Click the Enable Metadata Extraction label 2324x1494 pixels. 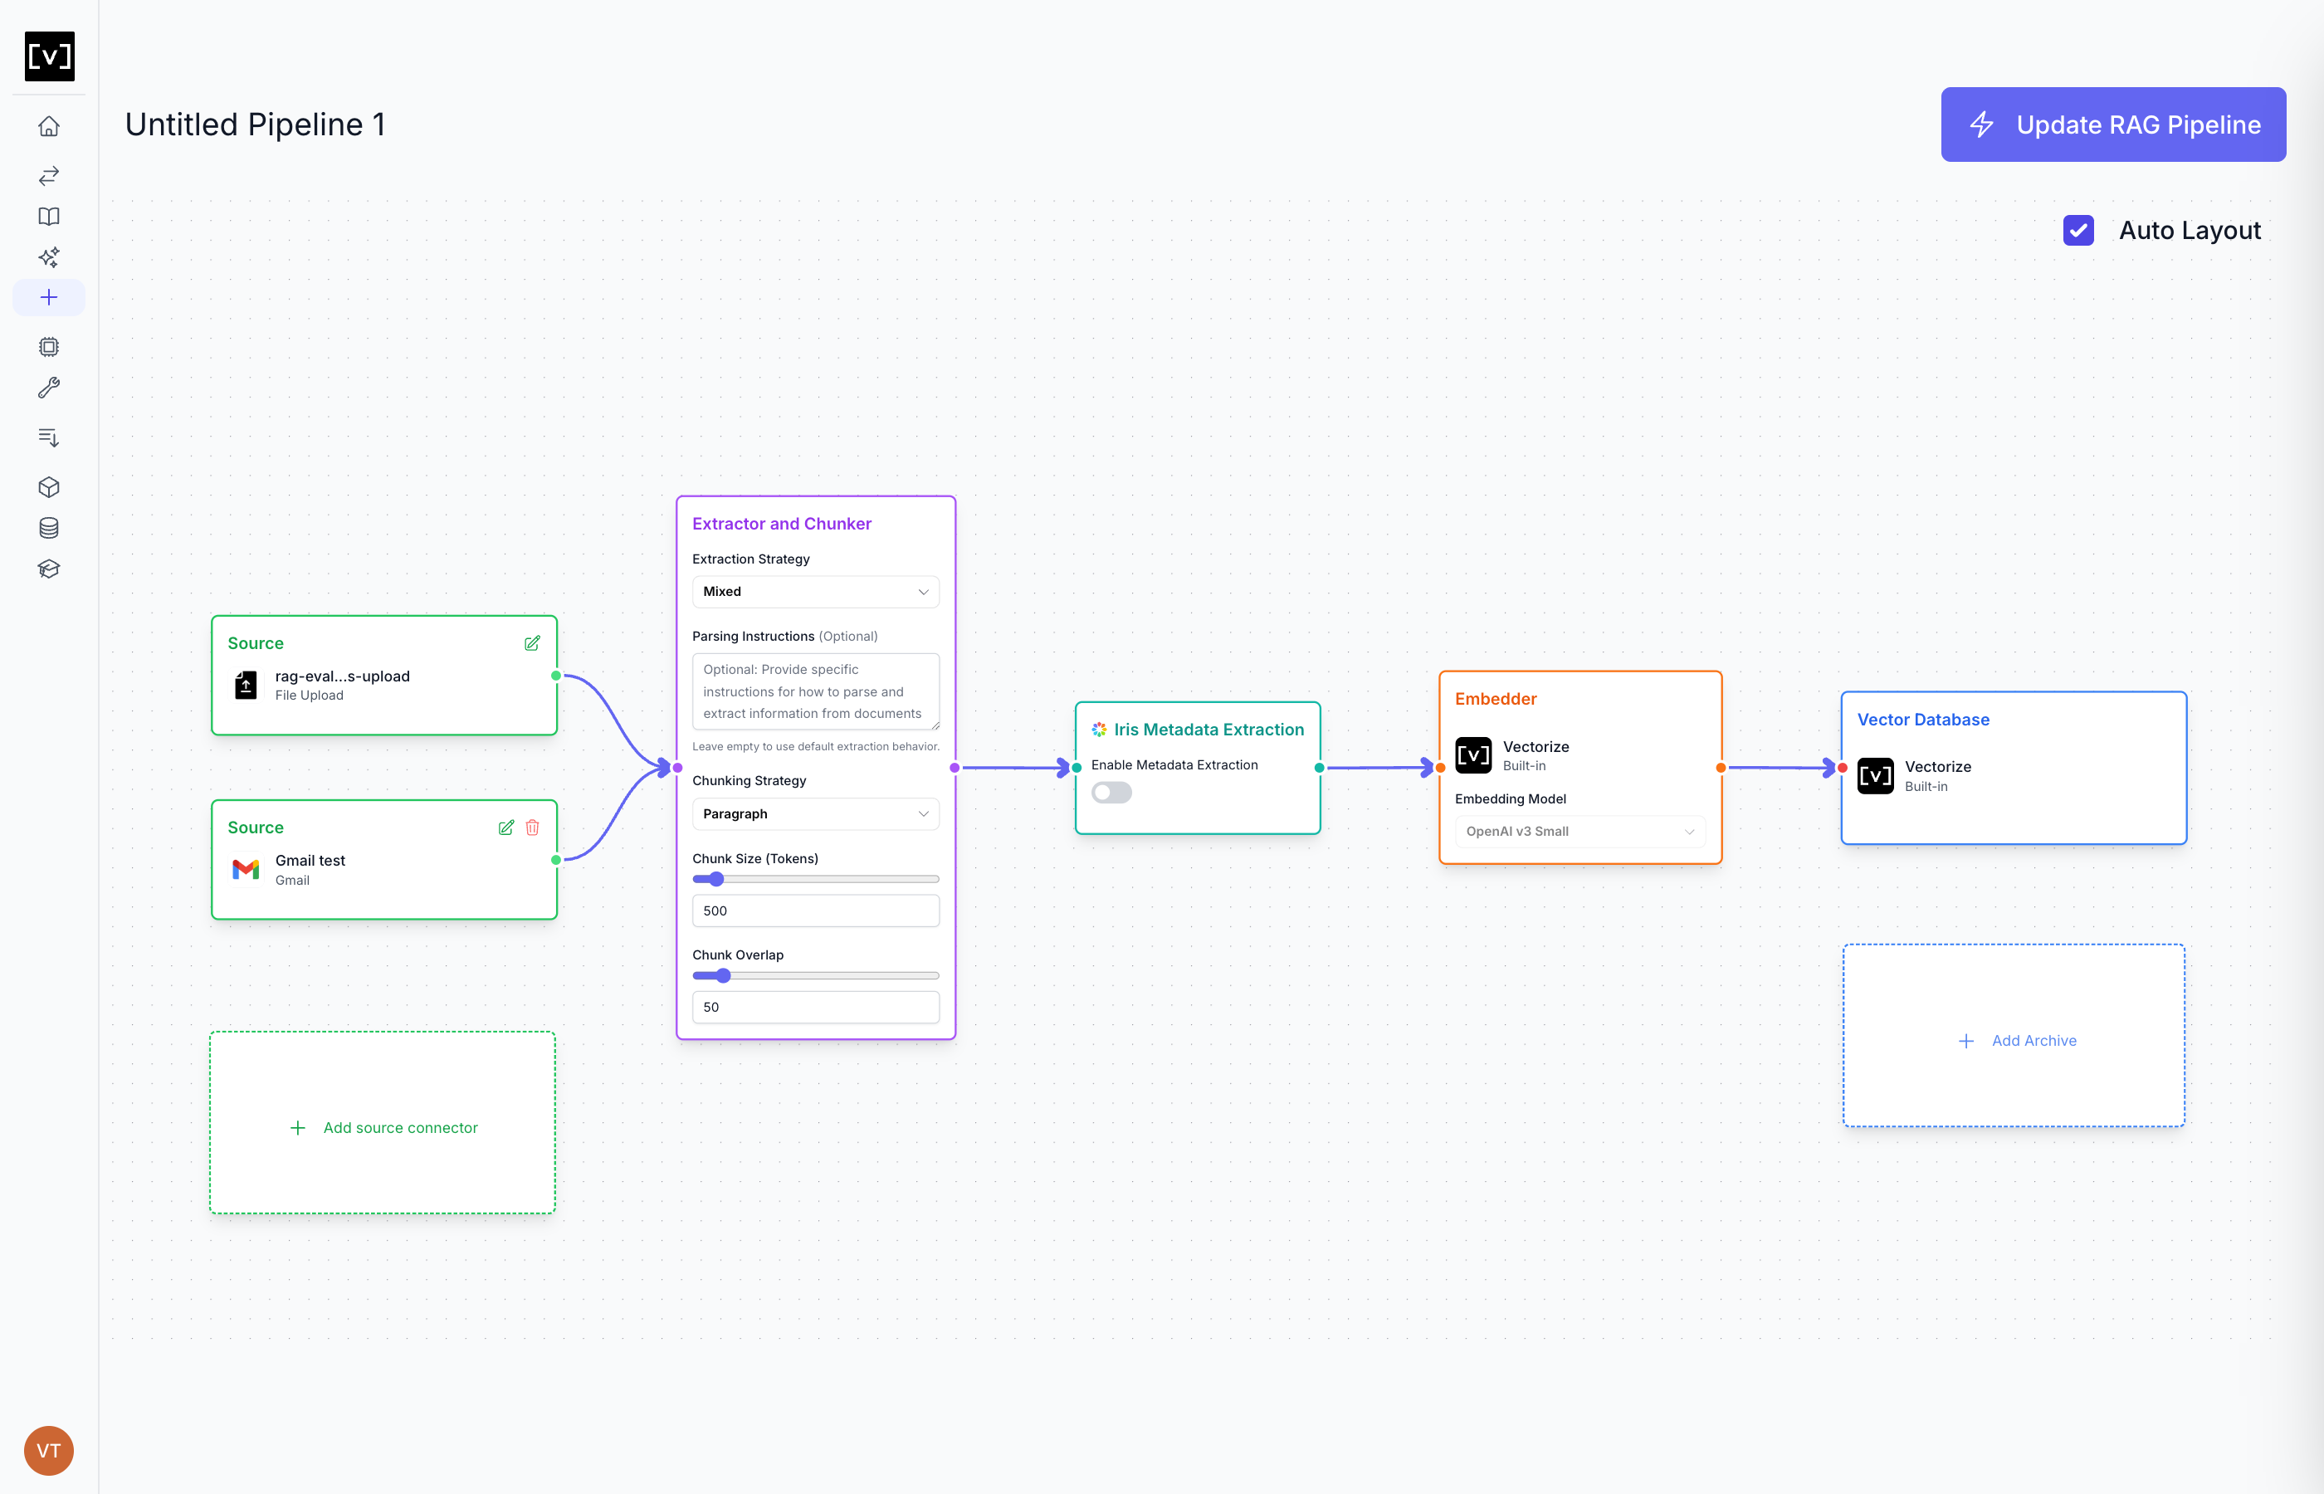click(1174, 765)
